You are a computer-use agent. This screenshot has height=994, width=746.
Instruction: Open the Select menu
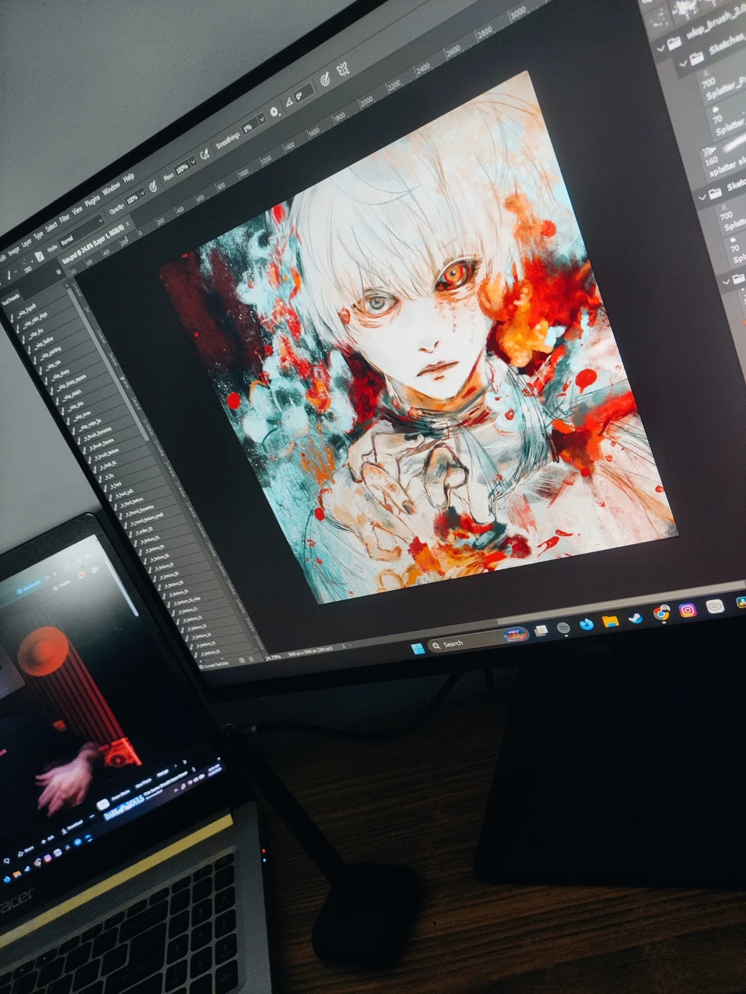(51, 226)
